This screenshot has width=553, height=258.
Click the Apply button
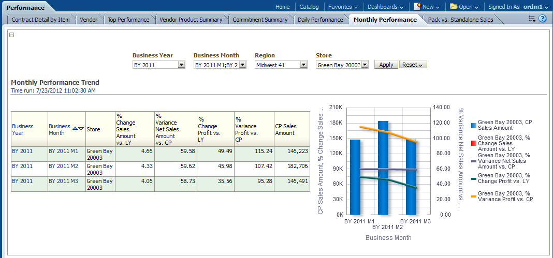tap(386, 65)
